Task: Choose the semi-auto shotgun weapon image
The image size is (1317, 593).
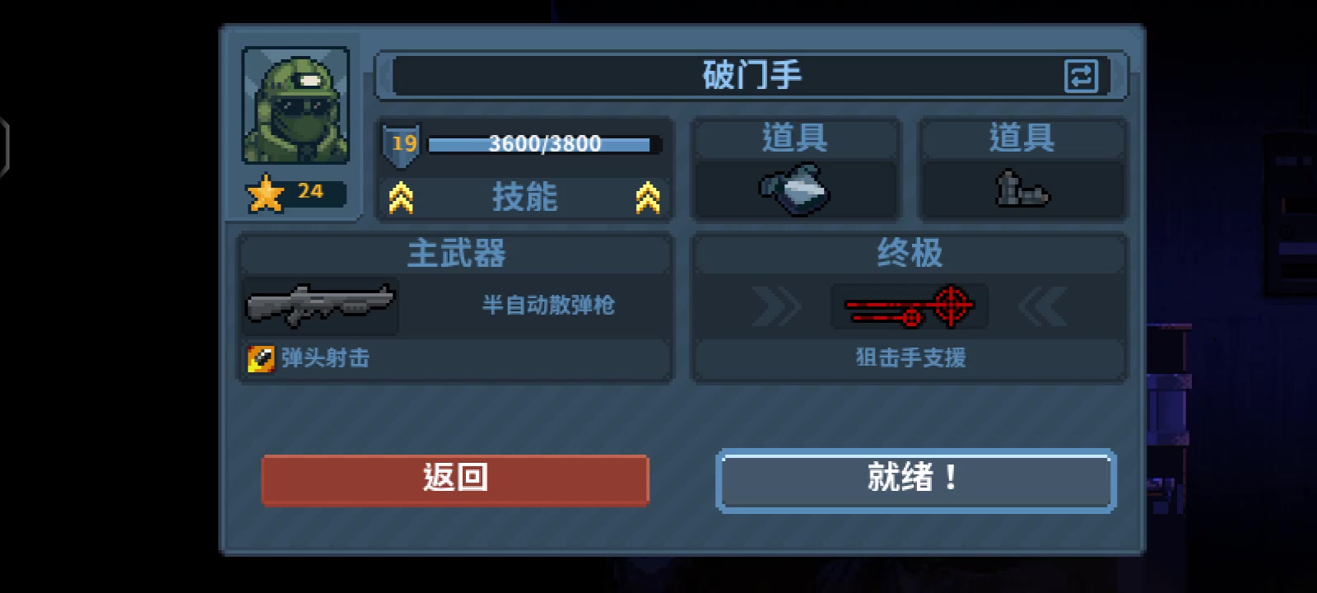Action: [320, 305]
